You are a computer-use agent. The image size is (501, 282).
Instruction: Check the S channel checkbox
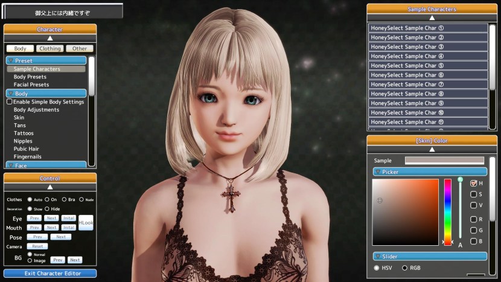pyautogui.click(x=474, y=194)
